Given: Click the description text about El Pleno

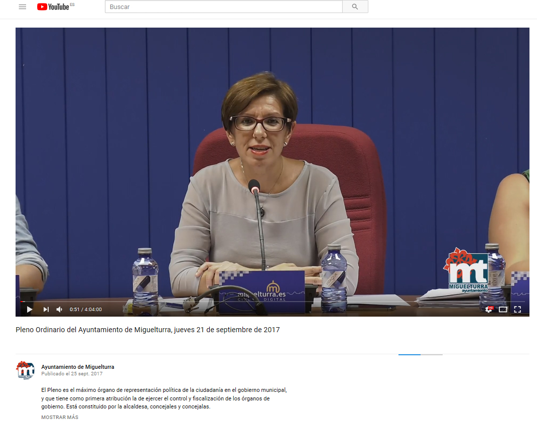Looking at the screenshot, I should [164, 398].
